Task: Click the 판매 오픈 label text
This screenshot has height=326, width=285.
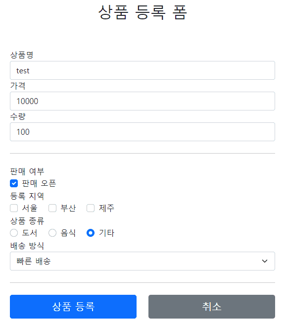Action: click(x=39, y=183)
